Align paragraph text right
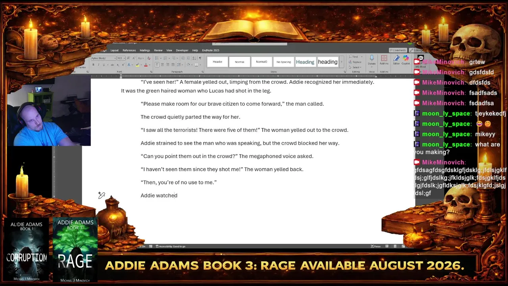 click(x=167, y=65)
